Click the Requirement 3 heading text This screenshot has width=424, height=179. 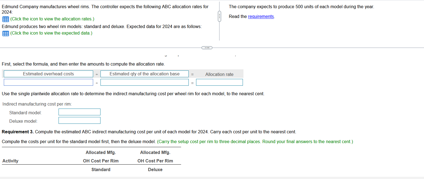pyautogui.click(x=18, y=132)
